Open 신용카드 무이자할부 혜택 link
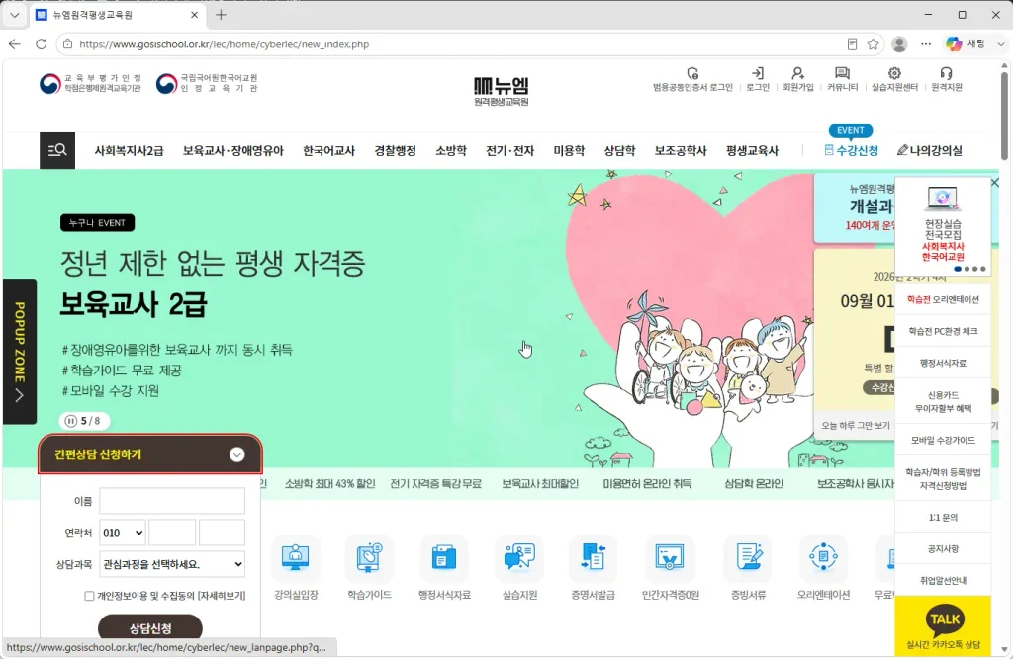 tap(943, 401)
